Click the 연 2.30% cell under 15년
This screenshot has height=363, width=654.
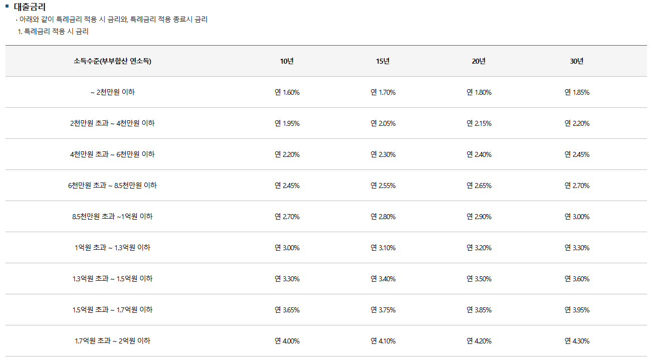(x=383, y=154)
